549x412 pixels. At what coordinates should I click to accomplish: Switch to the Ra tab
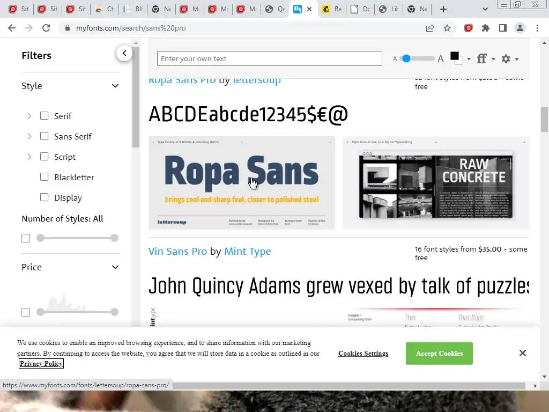331,9
